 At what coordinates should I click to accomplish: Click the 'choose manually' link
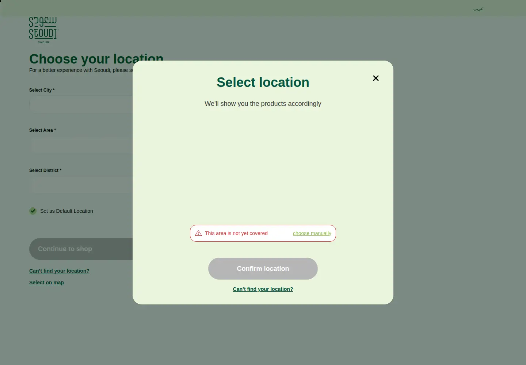point(312,233)
